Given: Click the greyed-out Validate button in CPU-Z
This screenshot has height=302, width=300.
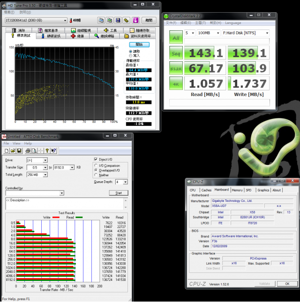Looking at the screenshot, I should [264, 284].
